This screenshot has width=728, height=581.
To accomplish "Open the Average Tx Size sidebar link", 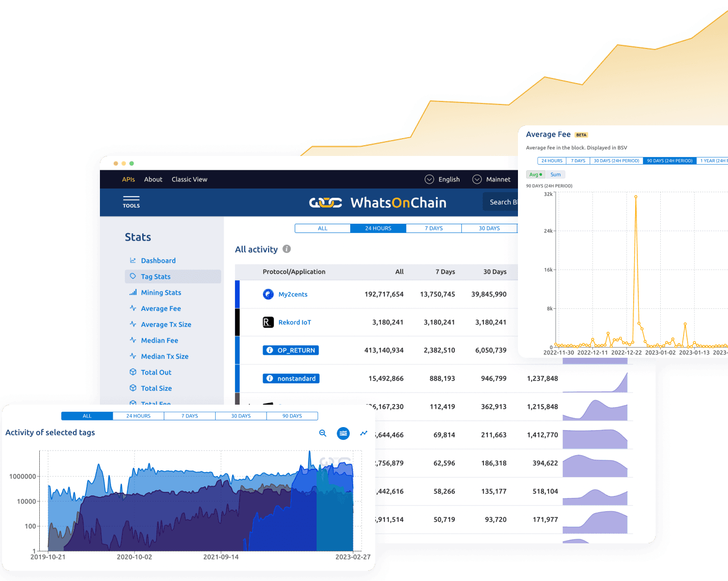I will pyautogui.click(x=166, y=324).
